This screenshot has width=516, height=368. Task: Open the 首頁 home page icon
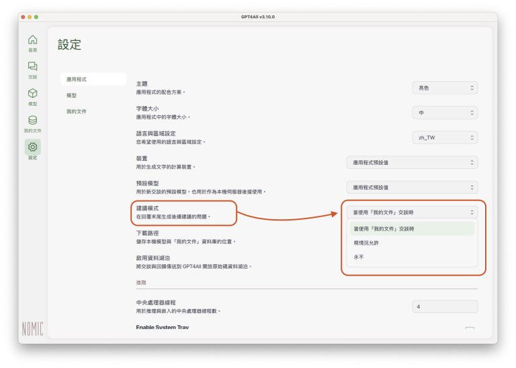click(32, 42)
